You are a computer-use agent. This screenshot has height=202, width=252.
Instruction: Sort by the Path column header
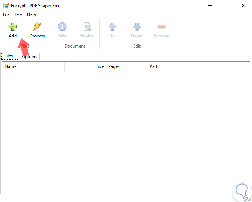(x=188, y=66)
